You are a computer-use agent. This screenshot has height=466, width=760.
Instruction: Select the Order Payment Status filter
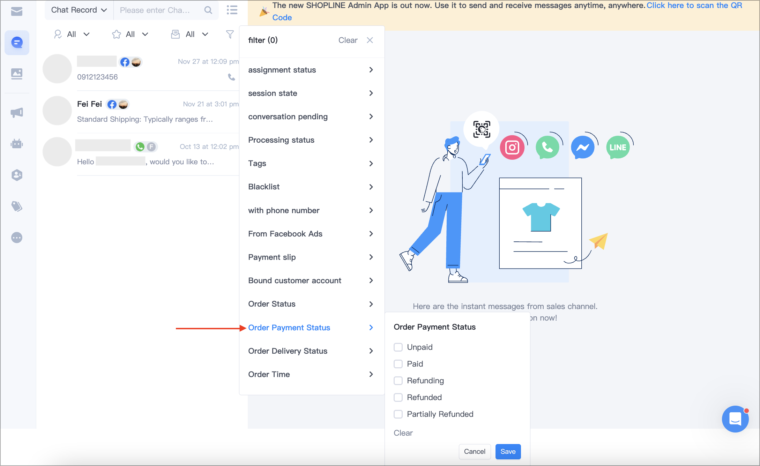coord(312,328)
